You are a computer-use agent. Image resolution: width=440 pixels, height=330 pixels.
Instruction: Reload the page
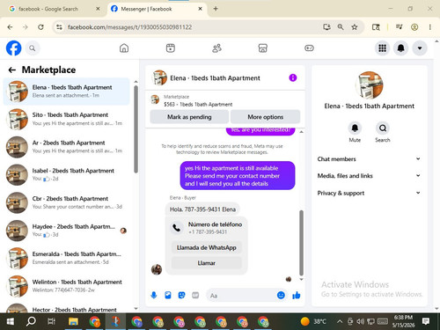pos(40,27)
